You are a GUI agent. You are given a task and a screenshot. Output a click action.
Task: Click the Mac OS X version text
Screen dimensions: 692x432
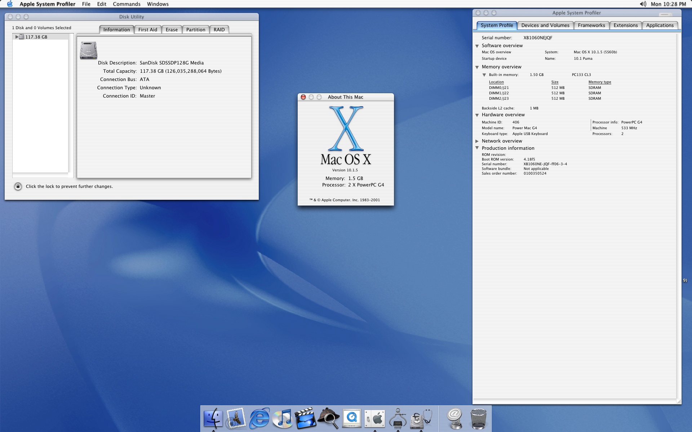(x=345, y=170)
